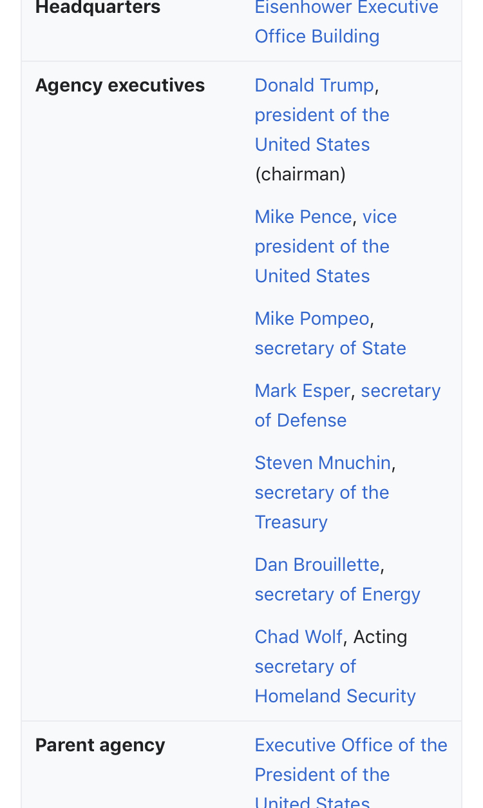This screenshot has height=808, width=483.
Task: Follow the secretary of Energy link
Action: 337,595
